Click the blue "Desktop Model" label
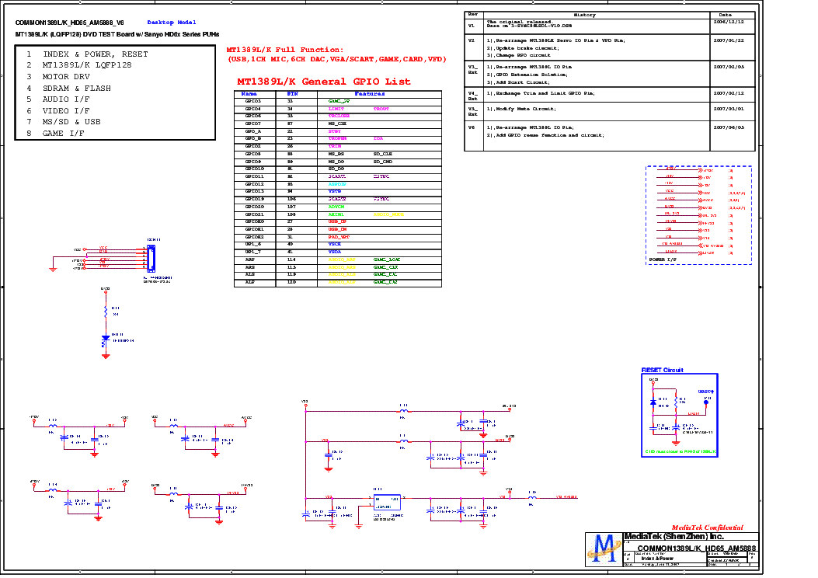This screenshot has height=578, width=818. [172, 23]
